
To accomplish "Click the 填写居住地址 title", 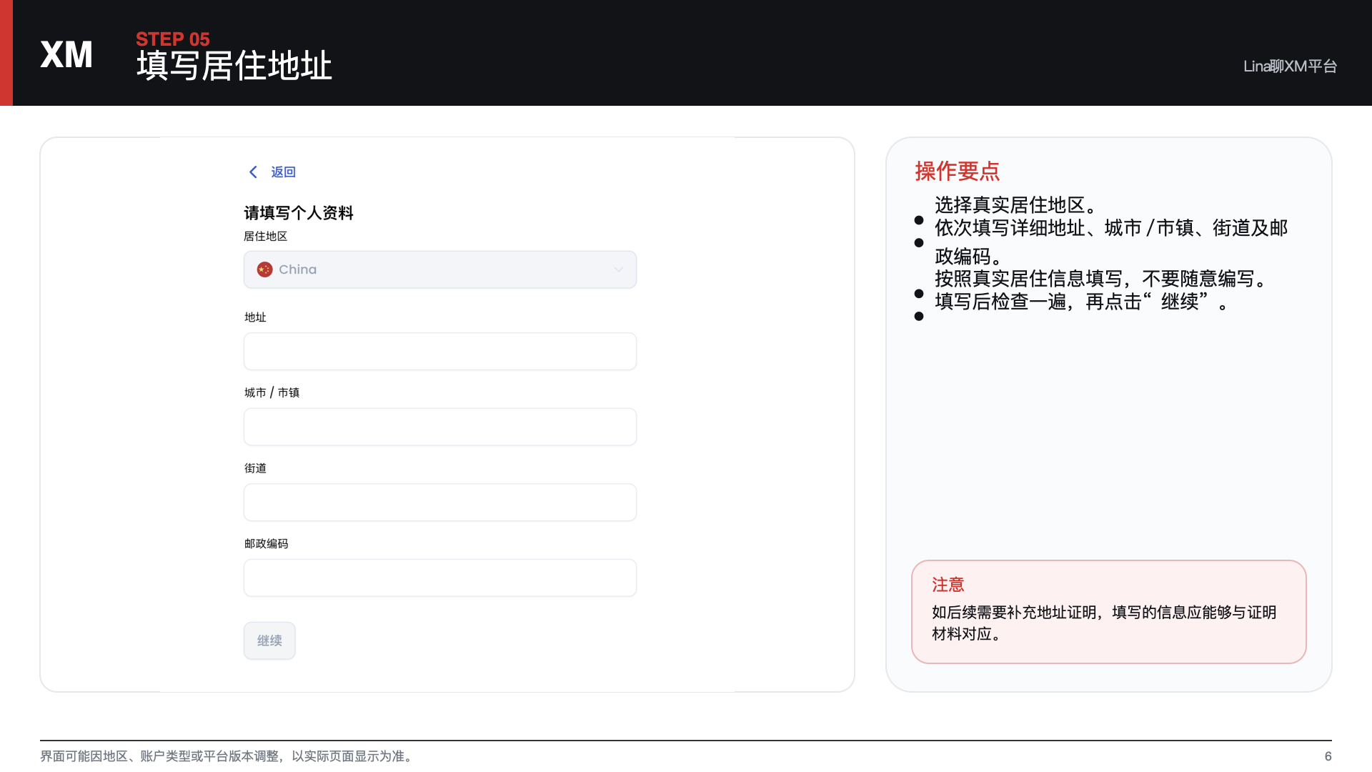I will (x=234, y=66).
